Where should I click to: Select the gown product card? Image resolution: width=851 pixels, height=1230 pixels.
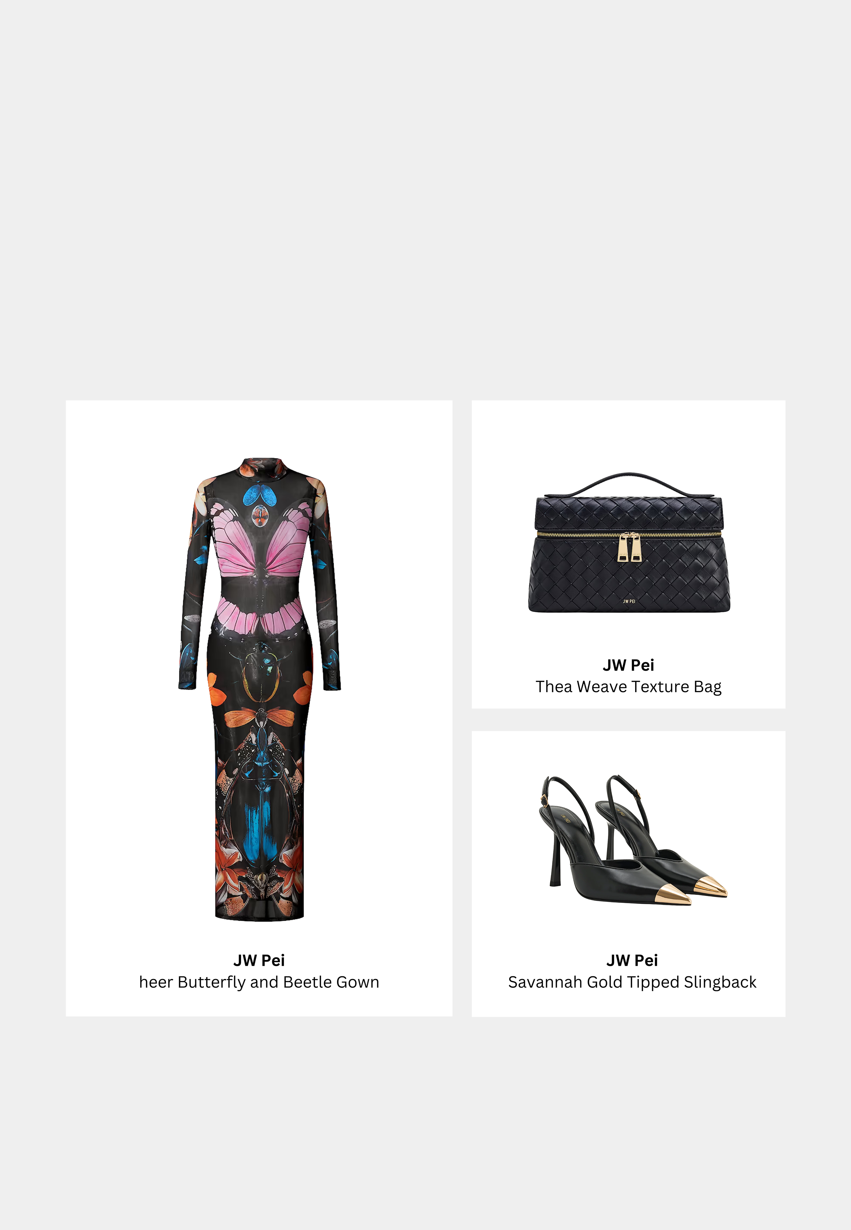[x=259, y=708]
